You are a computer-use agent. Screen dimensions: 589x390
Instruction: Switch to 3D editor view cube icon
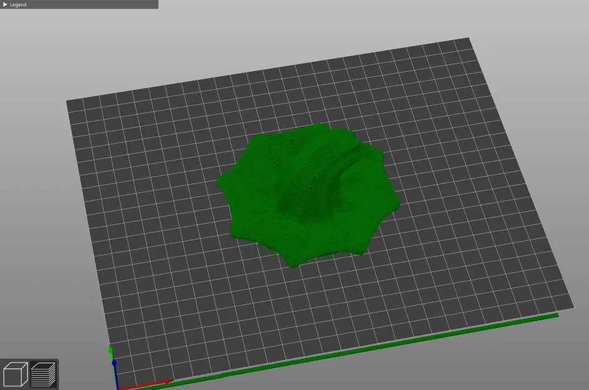(15, 374)
